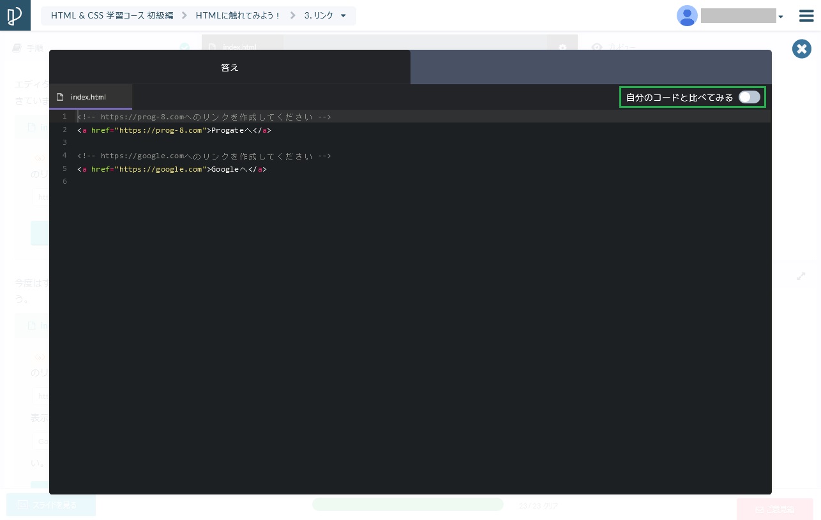Screen dimensions: 821x520
Task: Click the dimmed preview eye icon
Action: [x=596, y=47]
